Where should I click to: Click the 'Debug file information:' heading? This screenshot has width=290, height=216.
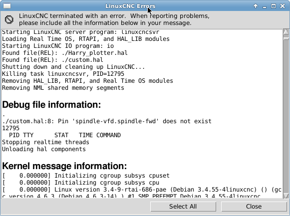[x=51, y=105]
